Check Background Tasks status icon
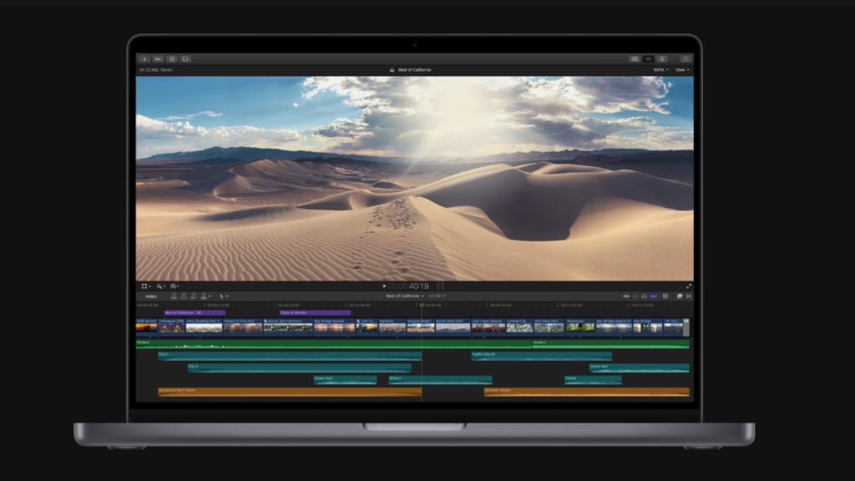The width and height of the screenshot is (855, 481). (172, 59)
